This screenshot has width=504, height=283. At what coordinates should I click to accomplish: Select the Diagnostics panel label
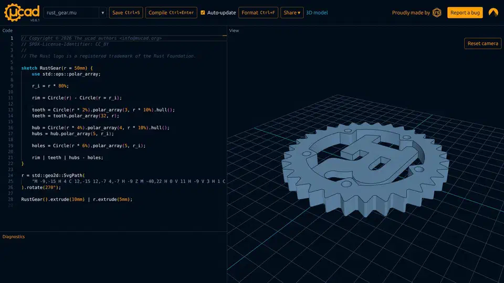pos(14,236)
